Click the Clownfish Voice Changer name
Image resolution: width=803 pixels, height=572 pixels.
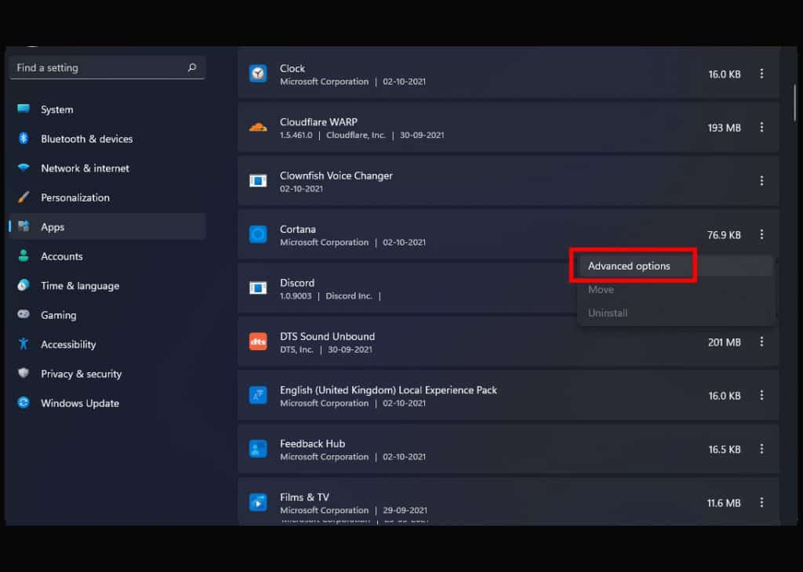336,176
